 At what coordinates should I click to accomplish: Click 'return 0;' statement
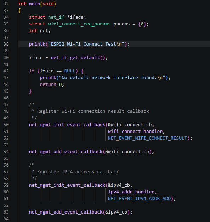click(52, 84)
